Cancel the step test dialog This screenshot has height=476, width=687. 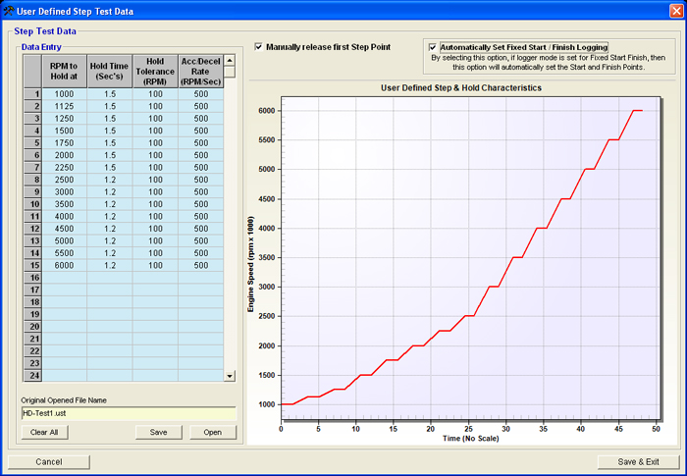click(x=49, y=461)
